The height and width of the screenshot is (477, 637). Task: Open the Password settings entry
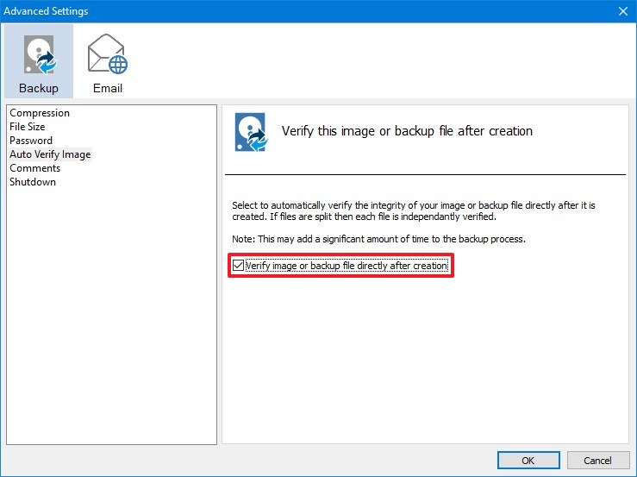[31, 141]
